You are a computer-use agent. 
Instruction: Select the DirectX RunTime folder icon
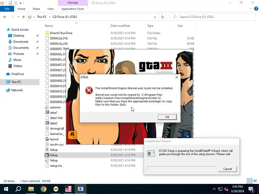tap(47, 33)
